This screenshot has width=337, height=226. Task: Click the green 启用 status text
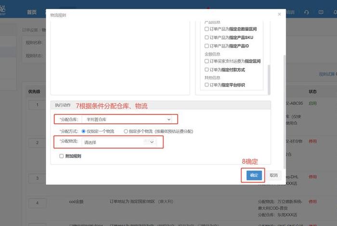point(312,103)
